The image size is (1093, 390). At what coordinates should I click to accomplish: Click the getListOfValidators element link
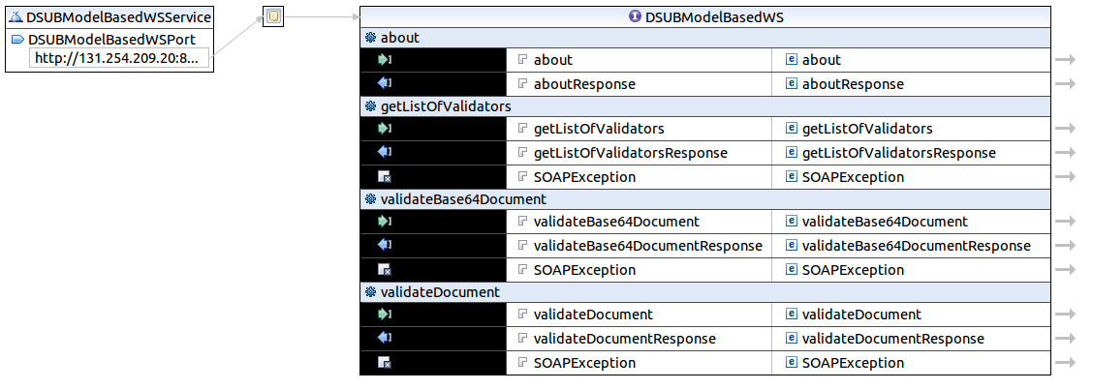pos(867,129)
